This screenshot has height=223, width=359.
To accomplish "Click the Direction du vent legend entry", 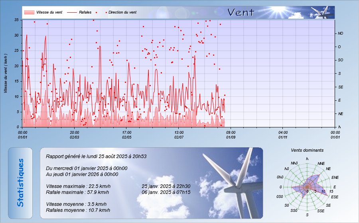I will pyautogui.click(x=122, y=12).
